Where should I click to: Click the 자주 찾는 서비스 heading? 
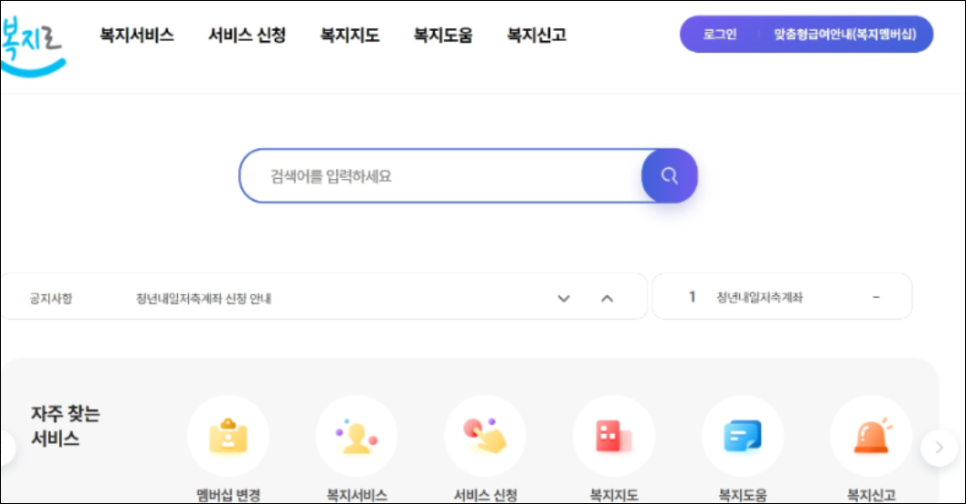click(x=65, y=426)
